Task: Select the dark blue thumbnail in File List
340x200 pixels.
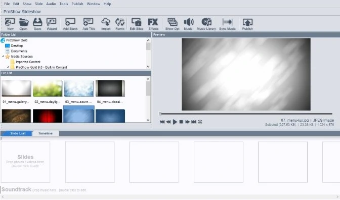Action: coord(110,116)
